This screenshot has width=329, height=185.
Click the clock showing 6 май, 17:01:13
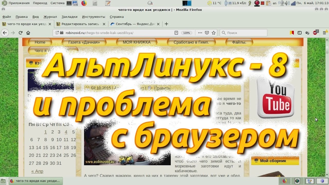tap(312, 3)
